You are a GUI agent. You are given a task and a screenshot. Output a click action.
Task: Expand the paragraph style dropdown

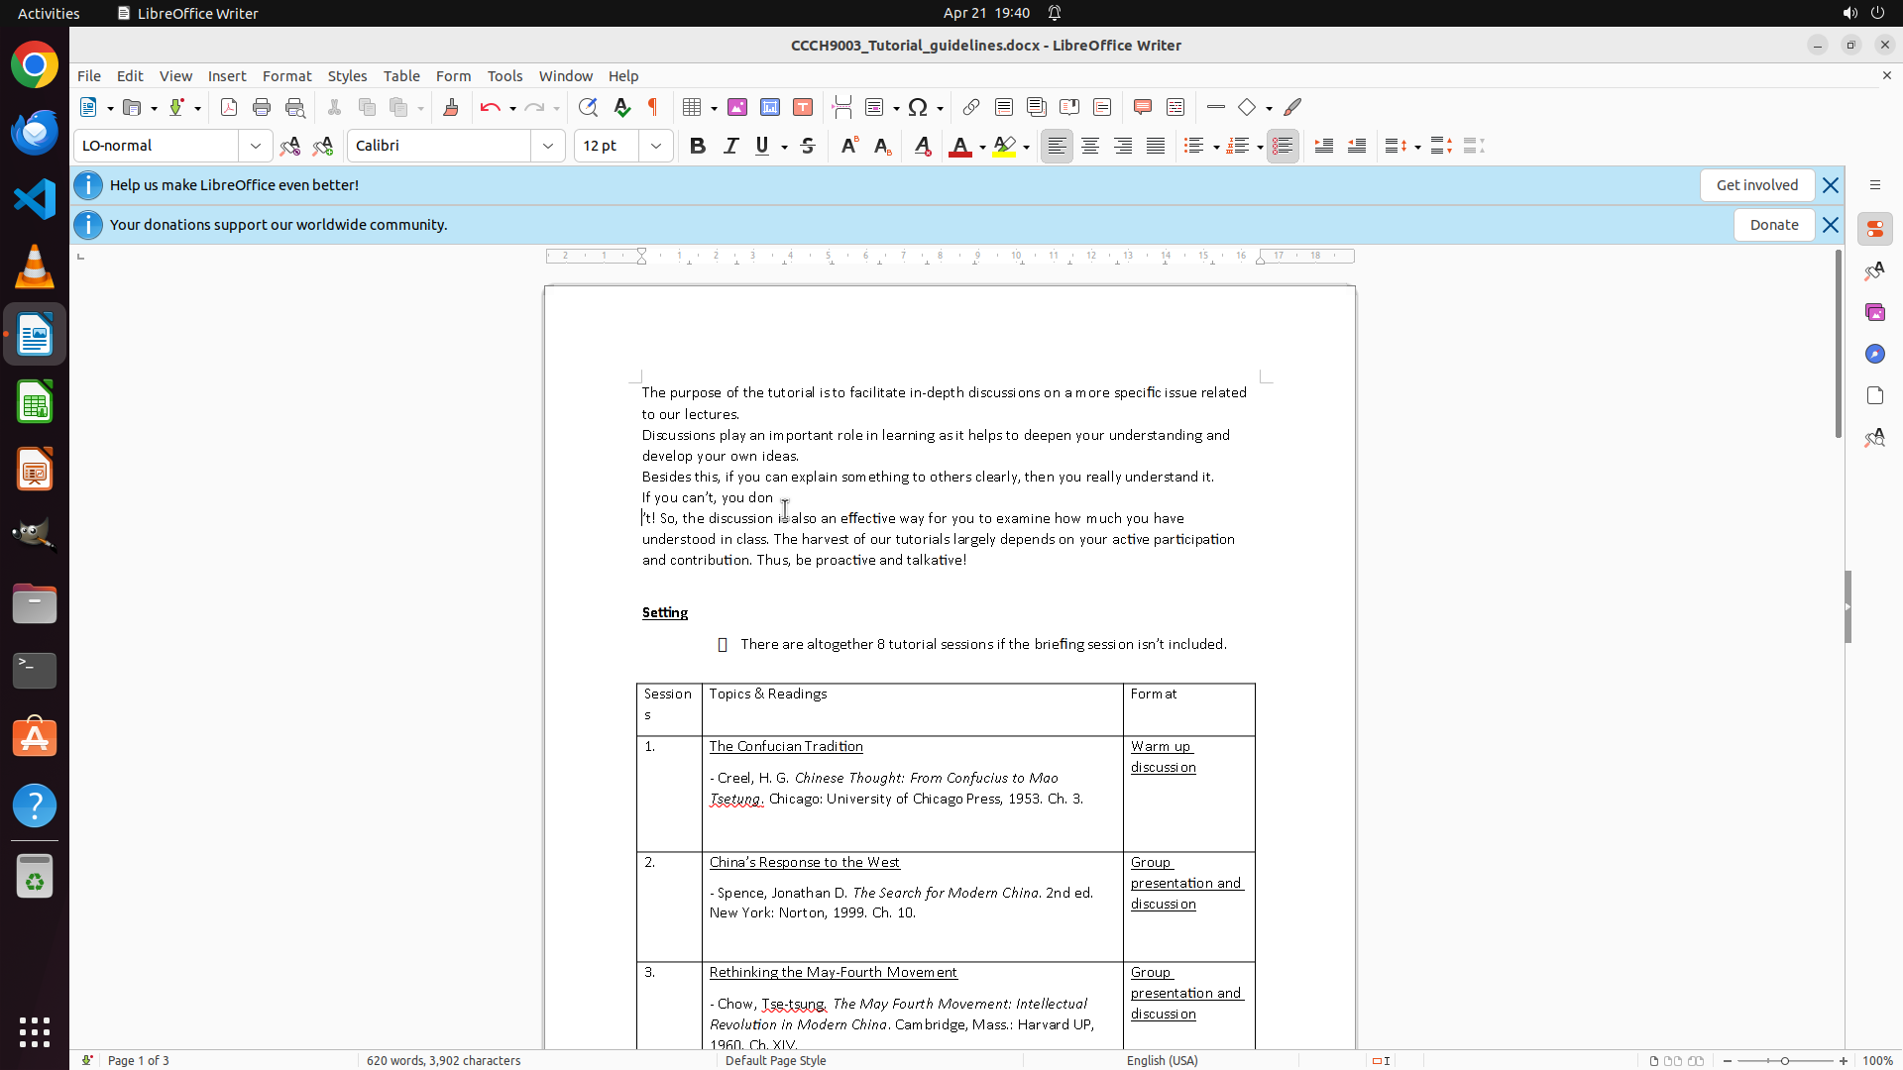click(x=256, y=146)
